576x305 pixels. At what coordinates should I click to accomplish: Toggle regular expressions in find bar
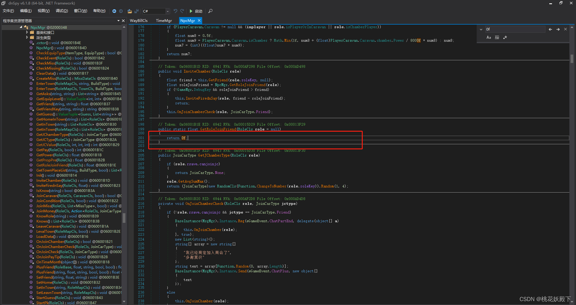coord(505,37)
